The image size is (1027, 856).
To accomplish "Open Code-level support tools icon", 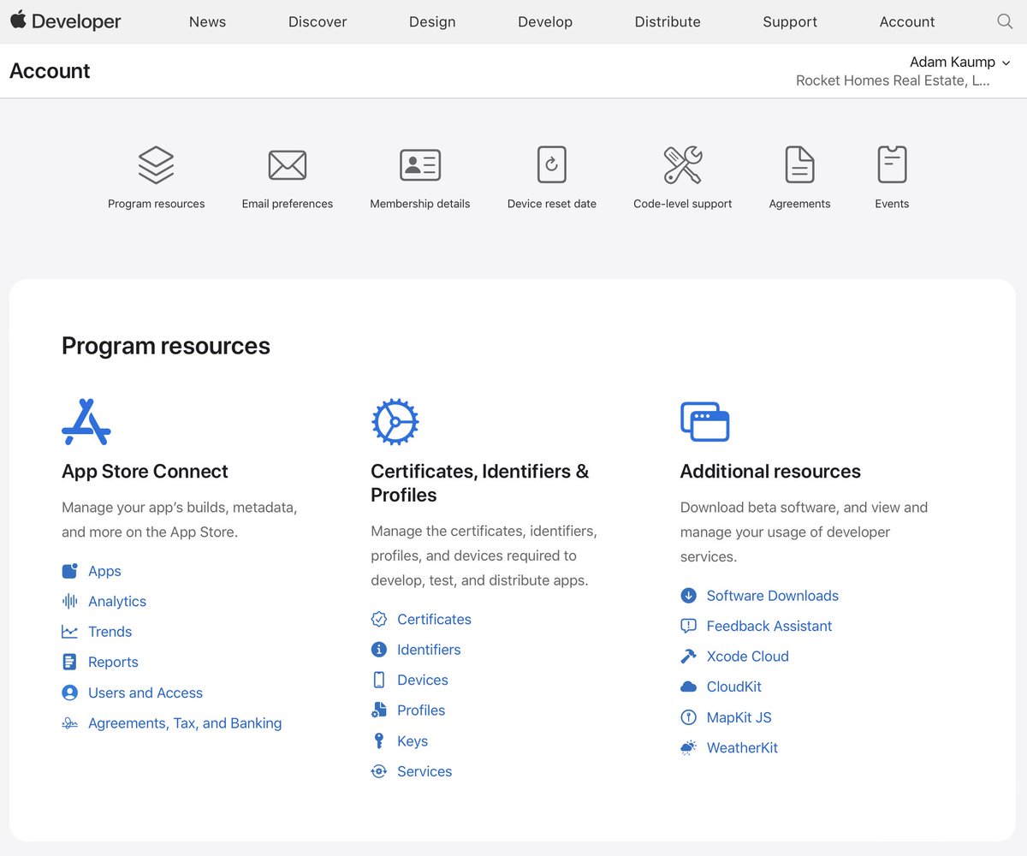I will pyautogui.click(x=683, y=164).
